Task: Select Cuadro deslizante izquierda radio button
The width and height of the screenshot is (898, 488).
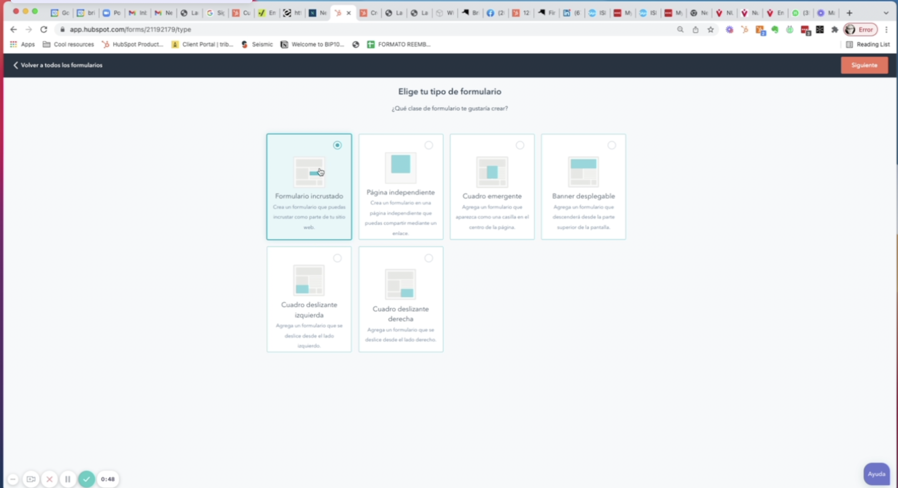Action: click(337, 258)
